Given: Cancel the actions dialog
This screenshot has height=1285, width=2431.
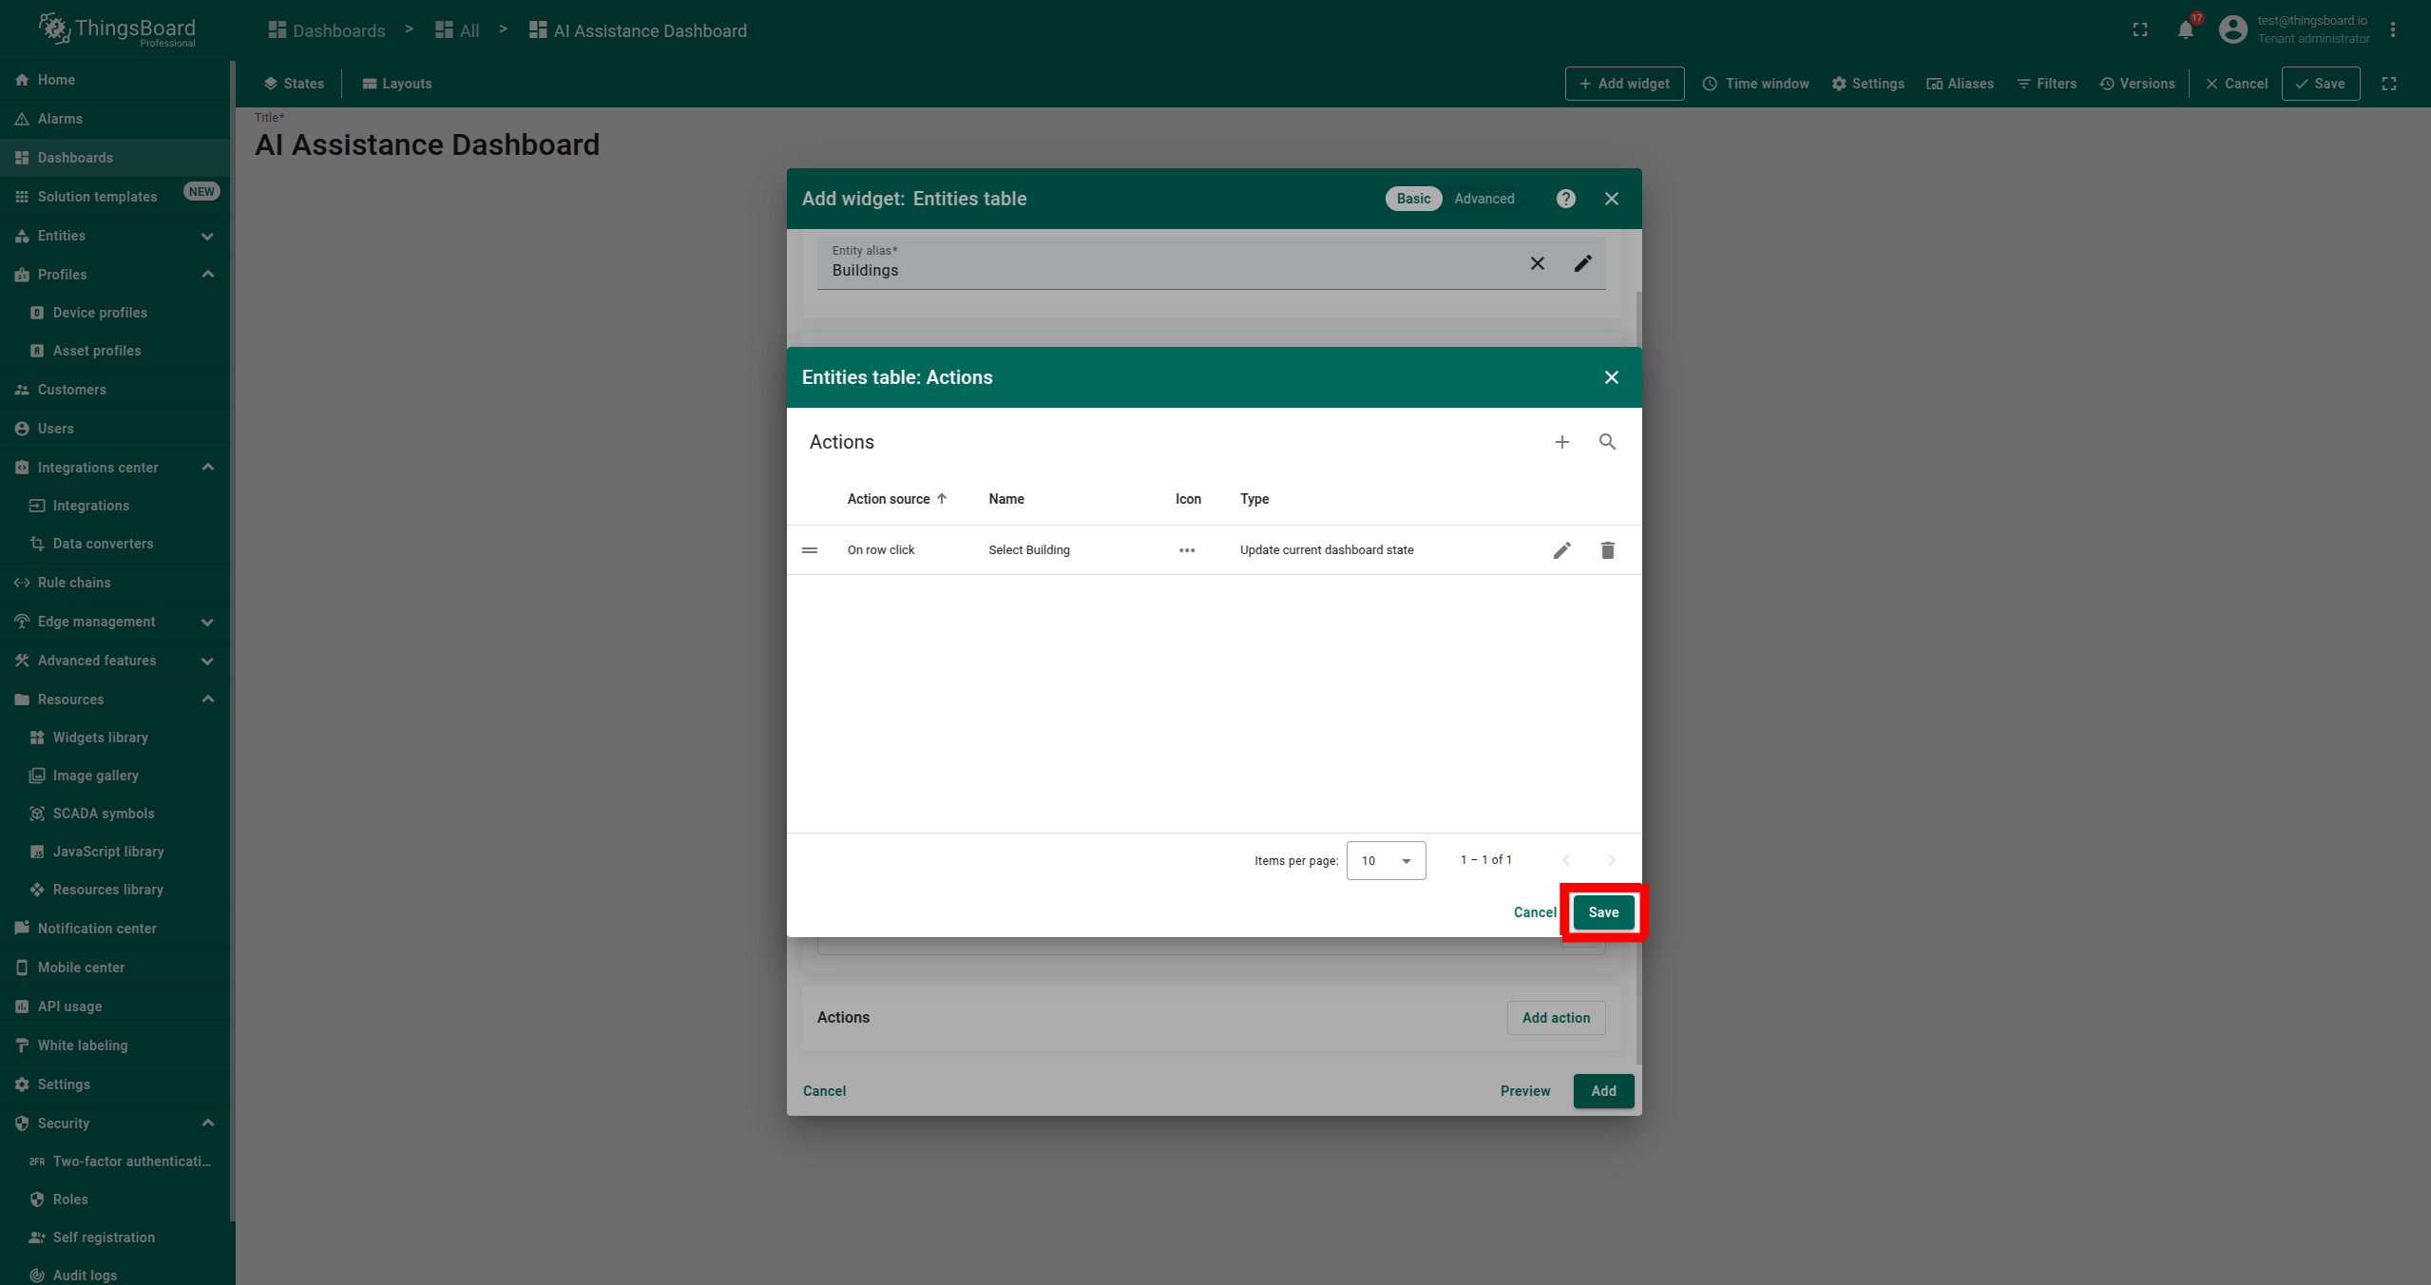Looking at the screenshot, I should [1534, 912].
